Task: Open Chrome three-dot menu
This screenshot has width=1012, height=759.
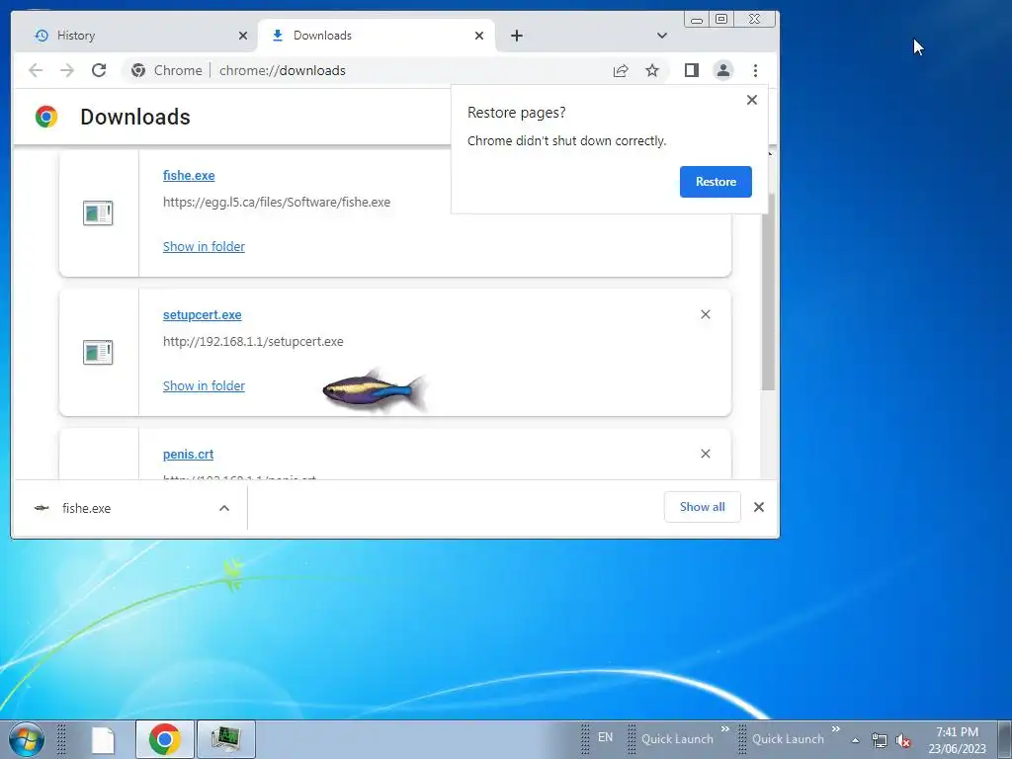Action: click(x=755, y=70)
